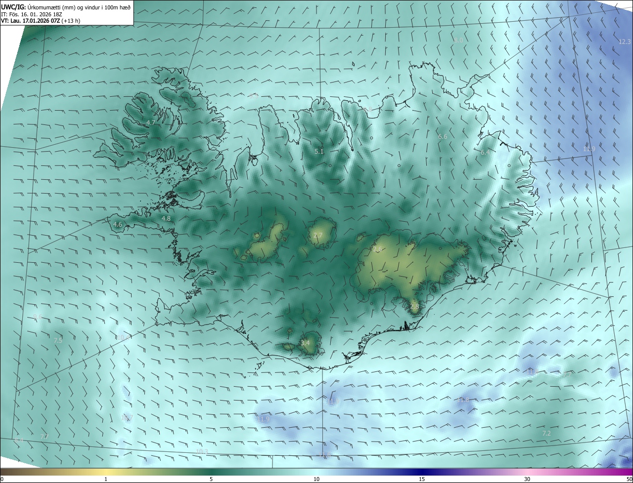Click the 9.6 value label on the map

click(38, 317)
